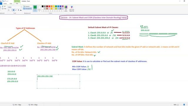Click the Redo arrow in title bar
This screenshot has height=106, width=188.
coord(5,1)
